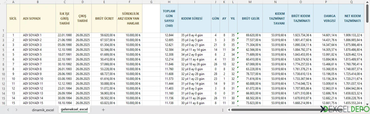Add a new sheet with plus icon
Viewport: 370px width, 114px height.
point(103,110)
